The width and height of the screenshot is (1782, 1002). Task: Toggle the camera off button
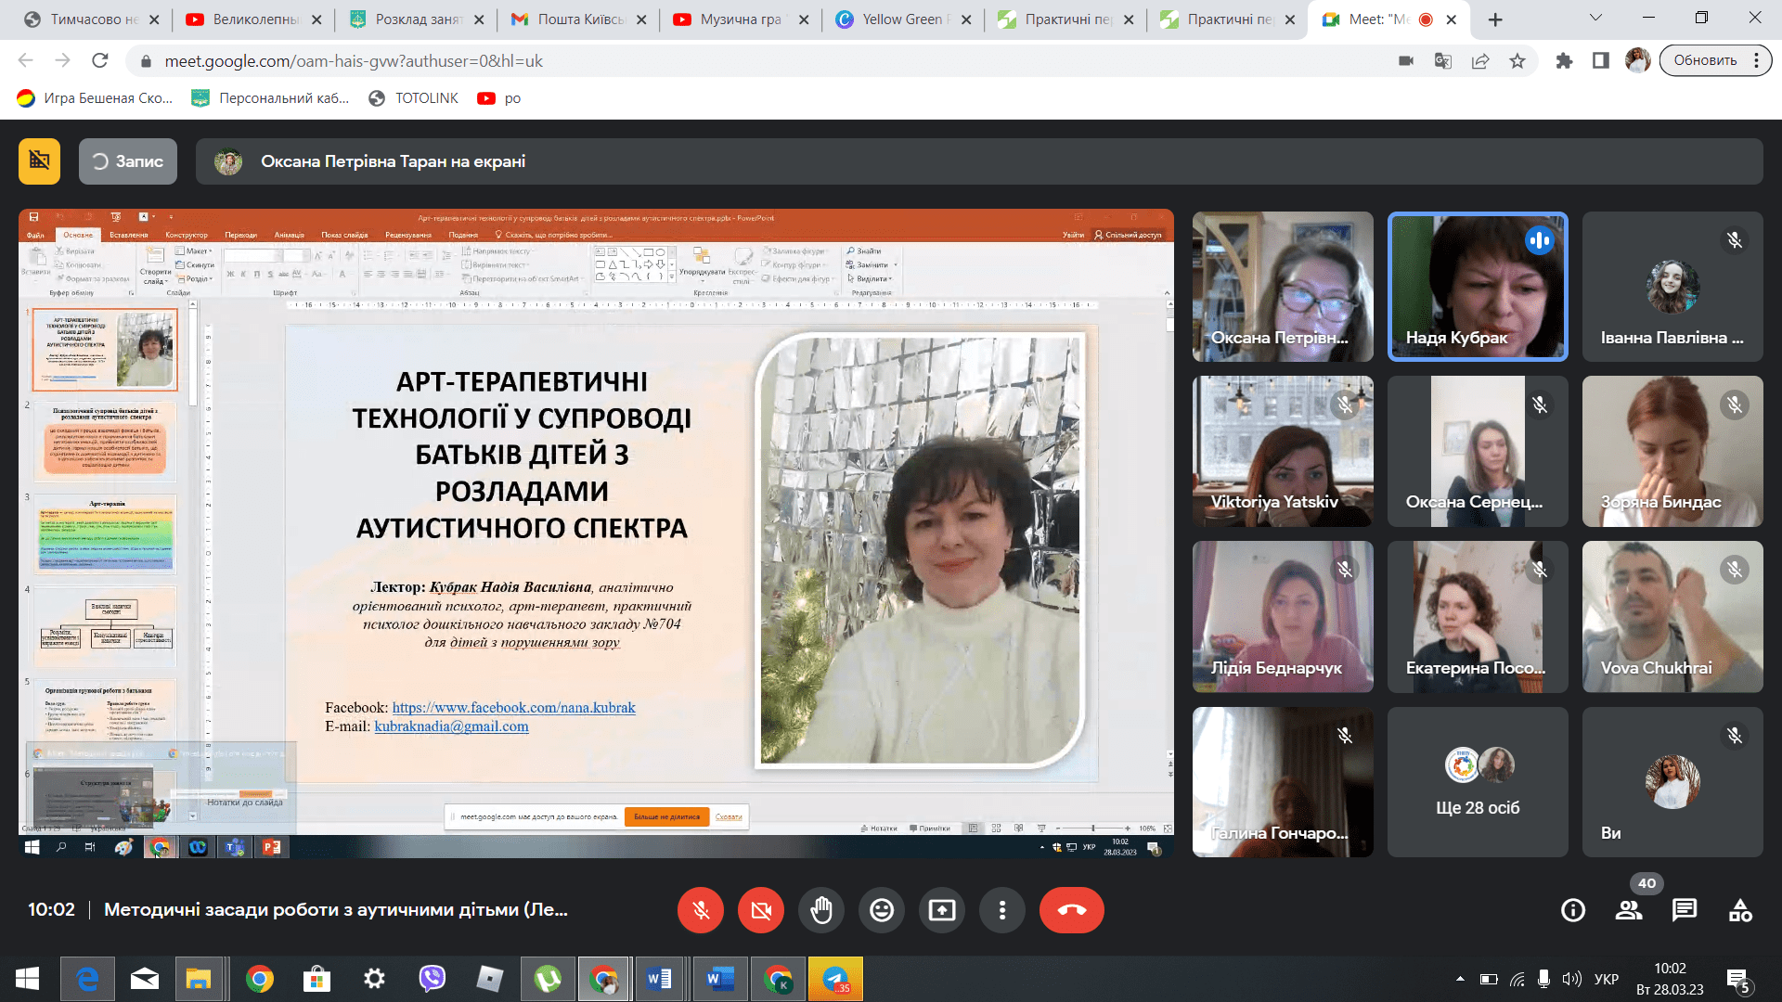point(761,910)
